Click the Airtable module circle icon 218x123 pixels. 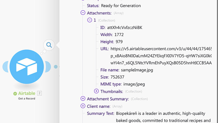[x=27, y=67]
